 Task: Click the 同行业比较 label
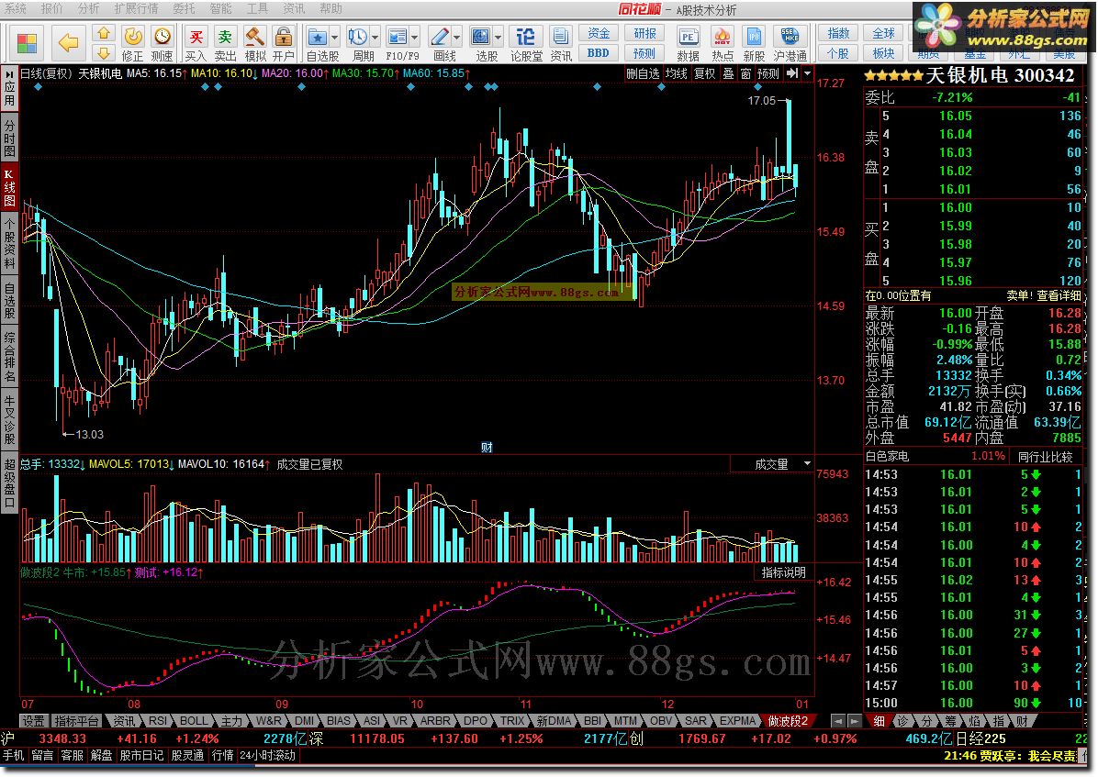point(1045,457)
